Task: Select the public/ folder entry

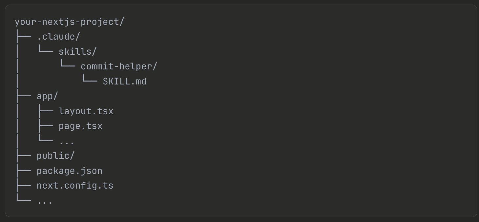Action: point(55,156)
